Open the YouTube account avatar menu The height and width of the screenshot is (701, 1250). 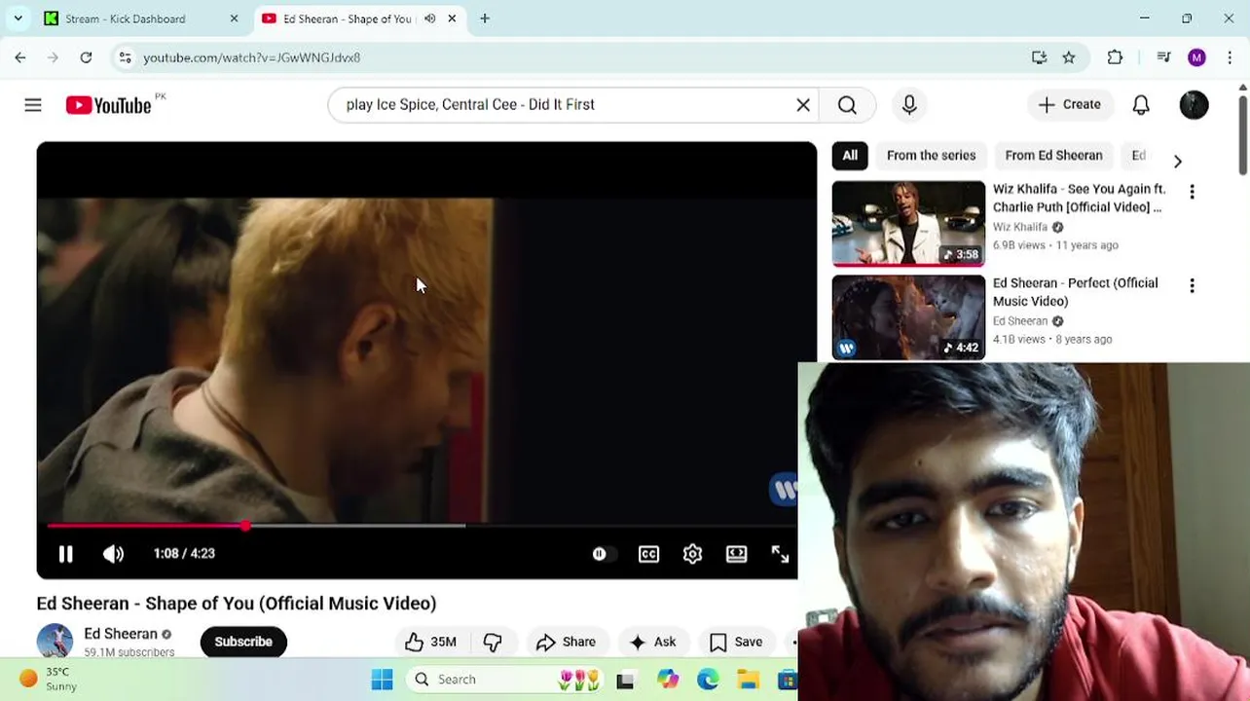(x=1194, y=105)
